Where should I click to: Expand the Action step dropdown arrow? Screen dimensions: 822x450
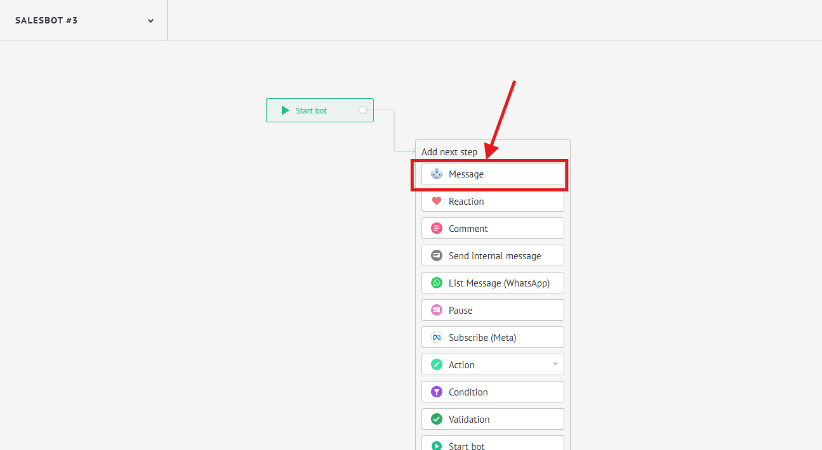pos(555,364)
